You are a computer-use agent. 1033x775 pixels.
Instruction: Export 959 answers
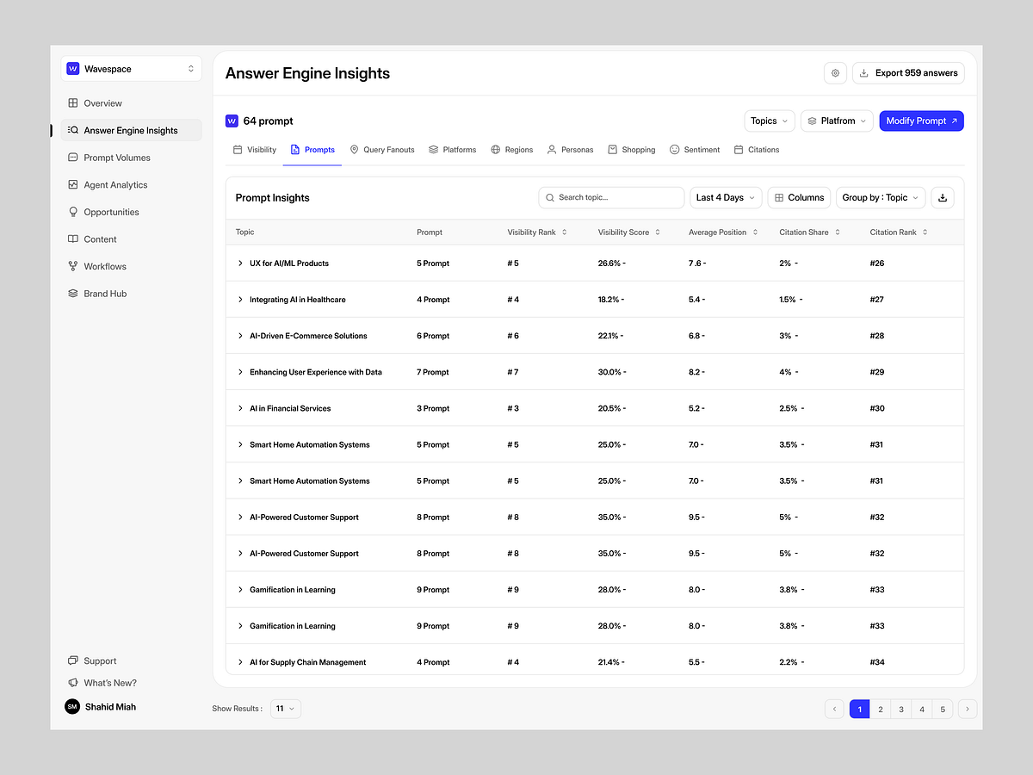[908, 72]
